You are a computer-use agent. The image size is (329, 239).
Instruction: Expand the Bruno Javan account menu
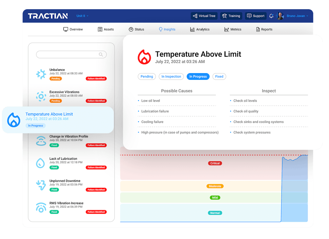coord(297,16)
